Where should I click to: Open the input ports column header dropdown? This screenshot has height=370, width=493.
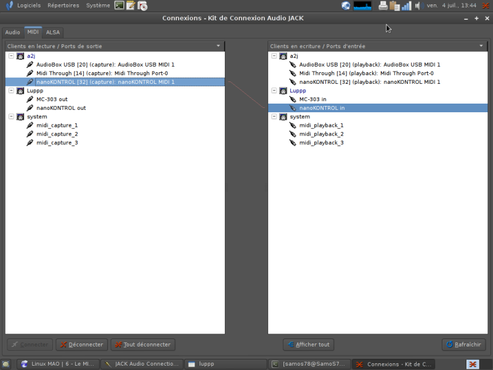pyautogui.click(x=481, y=46)
